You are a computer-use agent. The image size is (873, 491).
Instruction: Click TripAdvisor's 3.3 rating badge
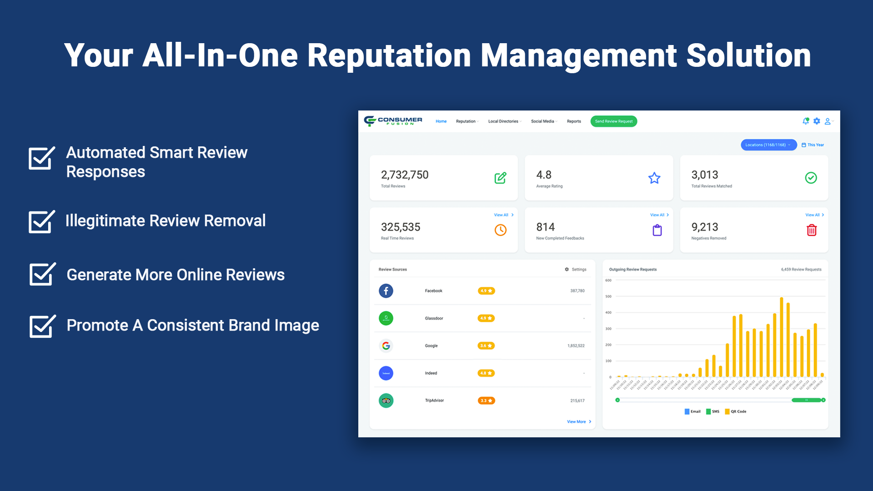click(x=486, y=401)
